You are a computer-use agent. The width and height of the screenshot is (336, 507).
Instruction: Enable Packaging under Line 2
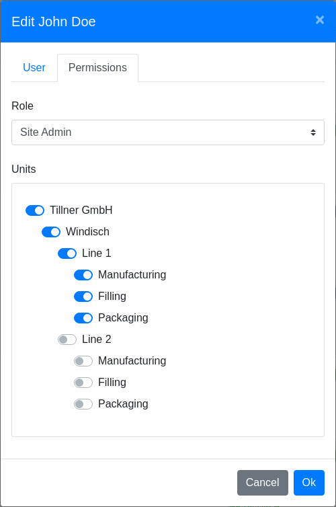coord(83,404)
